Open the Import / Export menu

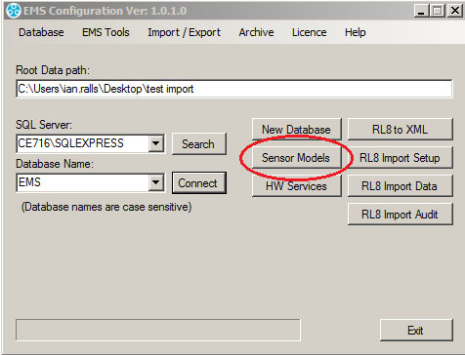(184, 32)
